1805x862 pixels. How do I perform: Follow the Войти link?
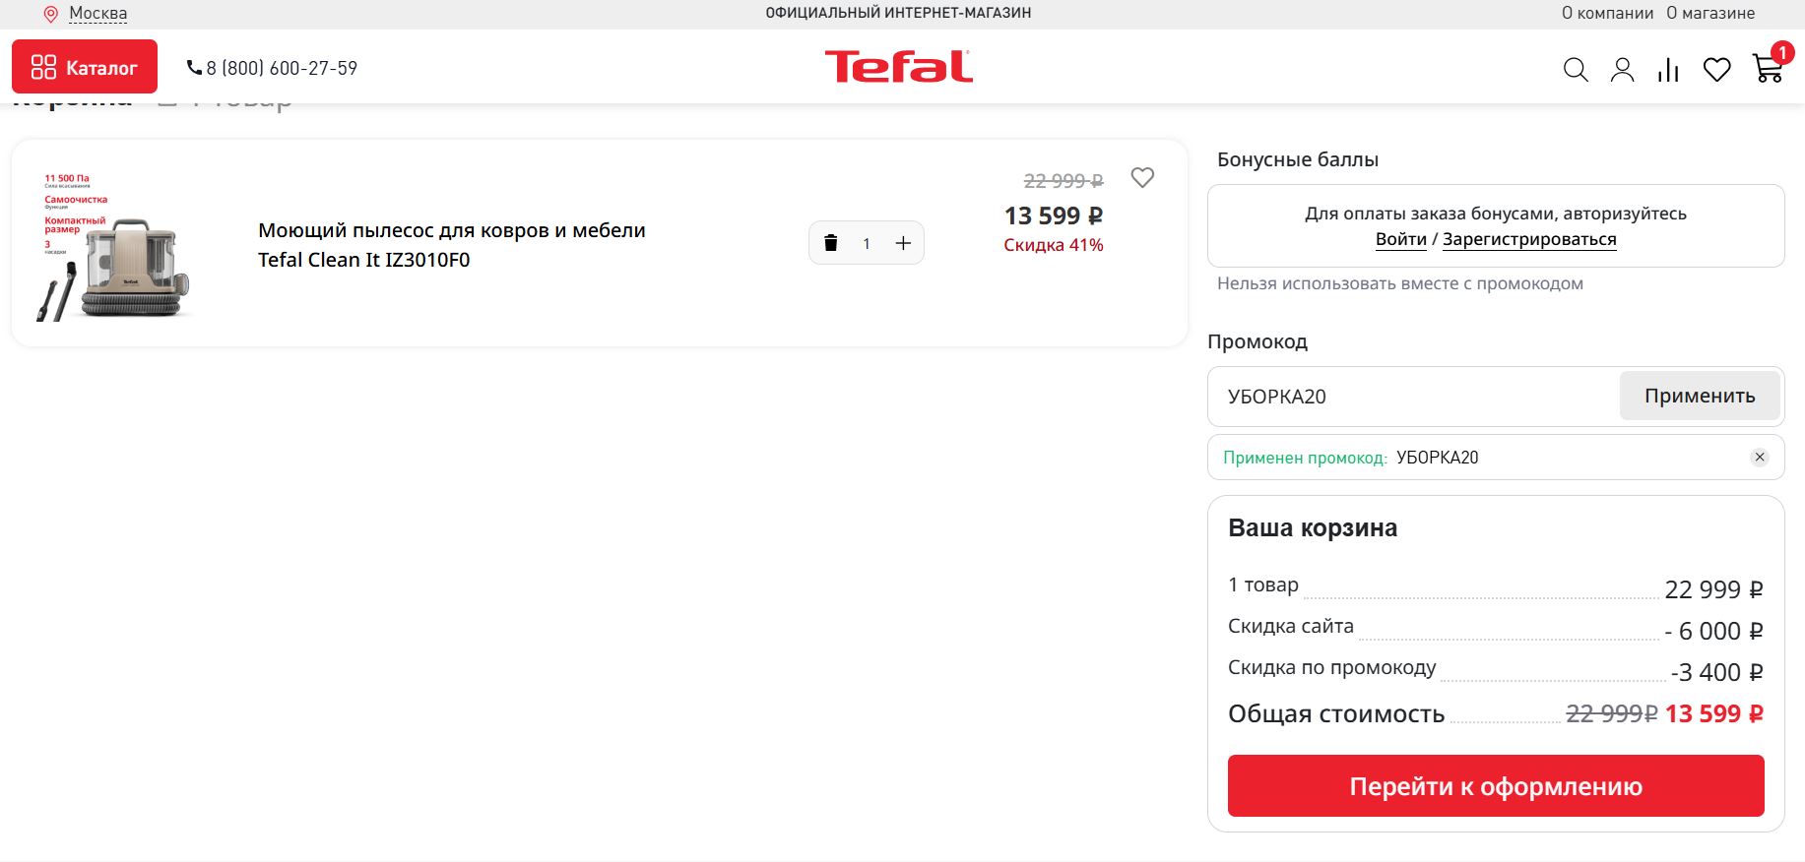pyautogui.click(x=1400, y=239)
